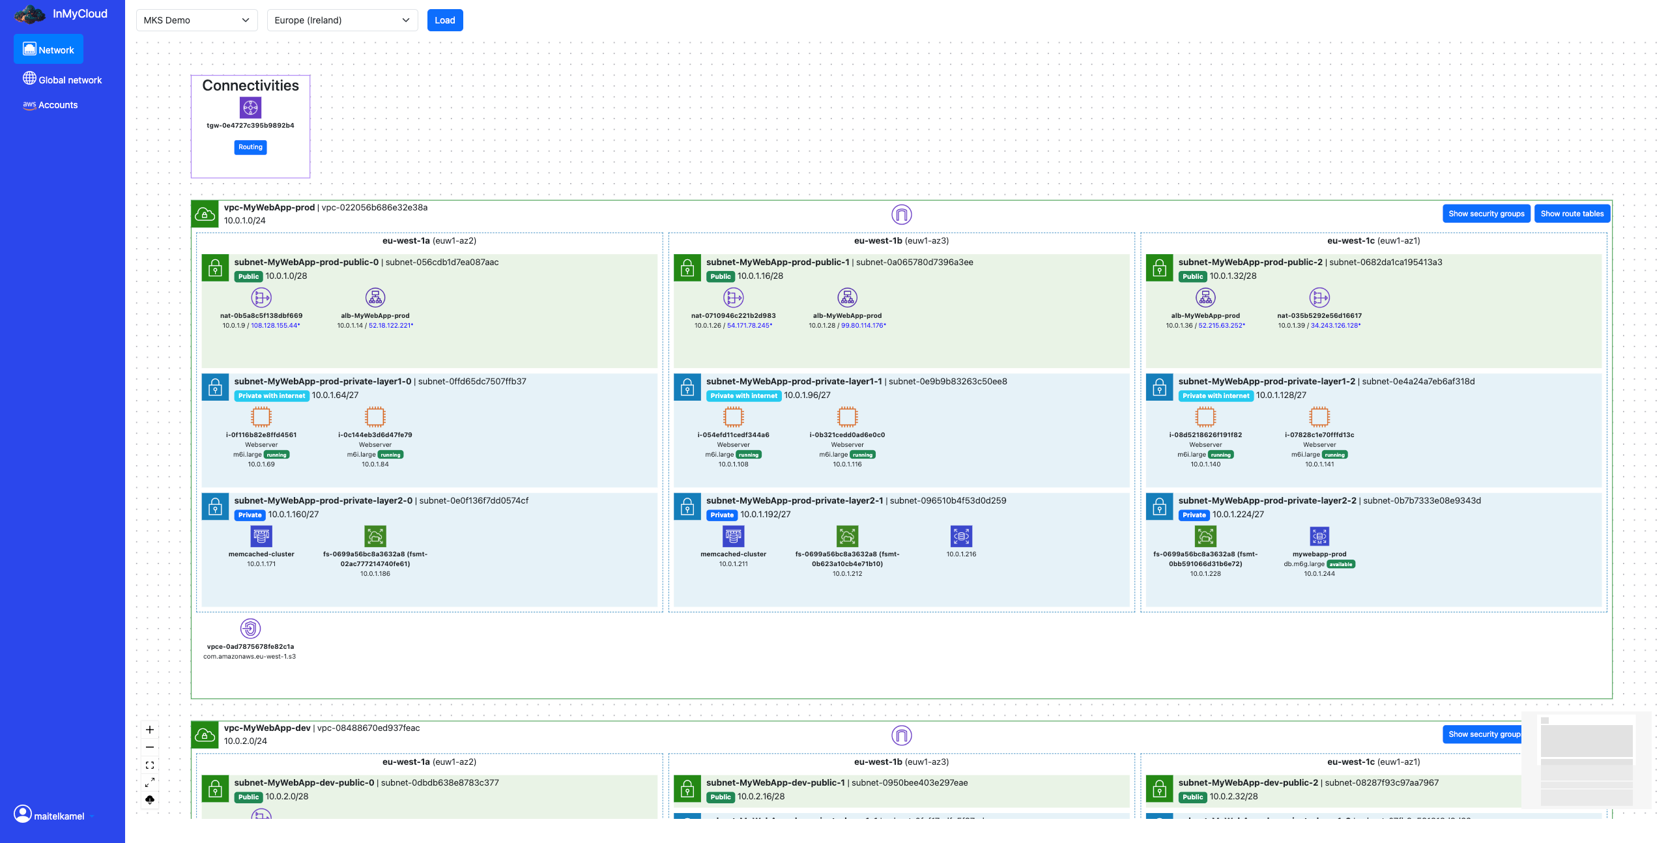Open Global network in the sidebar
The width and height of the screenshot is (1668, 843).
pyautogui.click(x=63, y=79)
